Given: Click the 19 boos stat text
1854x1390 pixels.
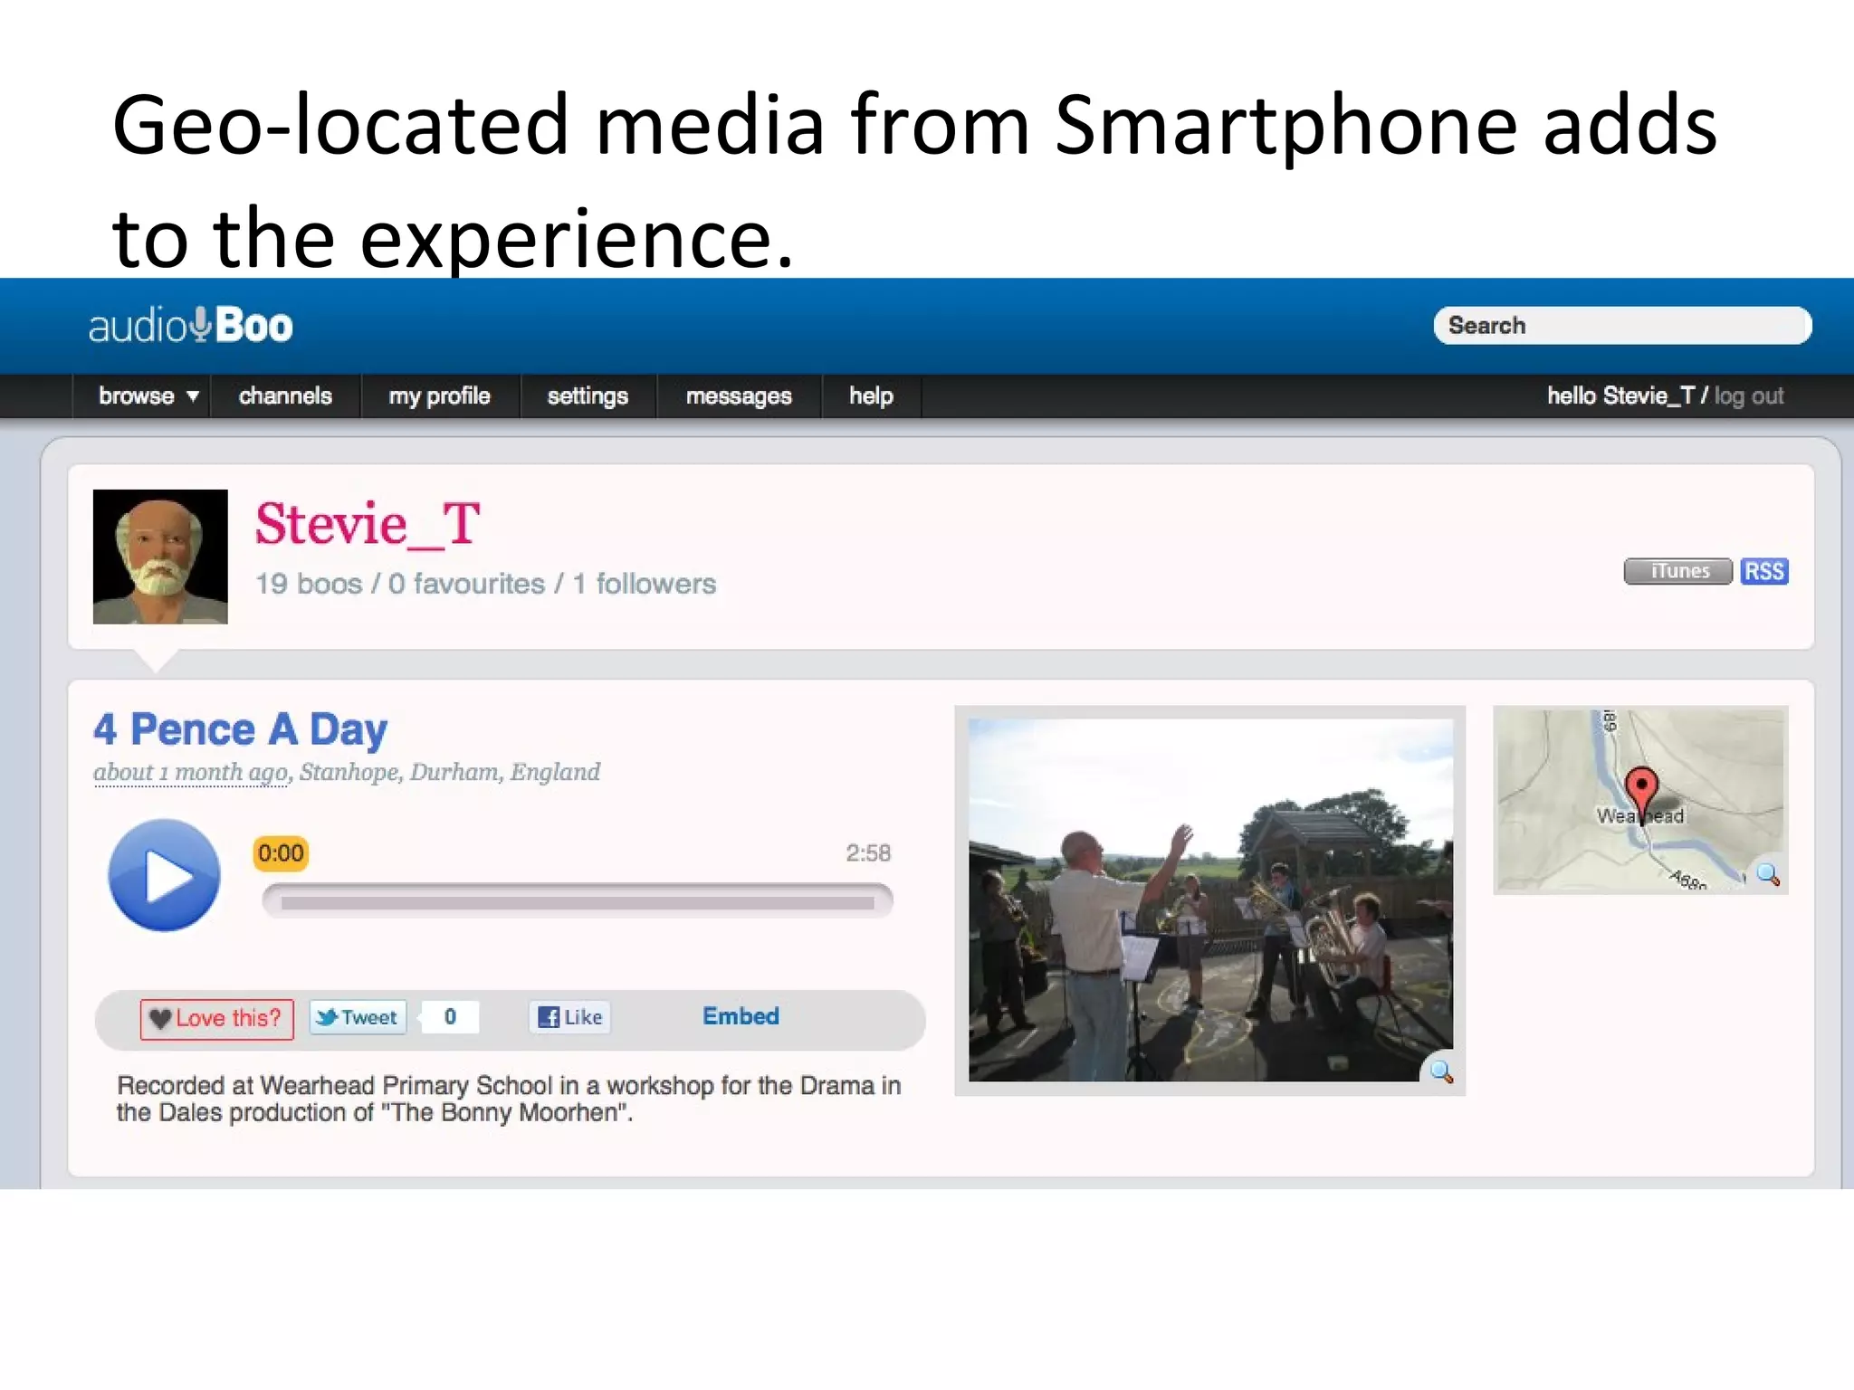Looking at the screenshot, I should click(x=309, y=584).
